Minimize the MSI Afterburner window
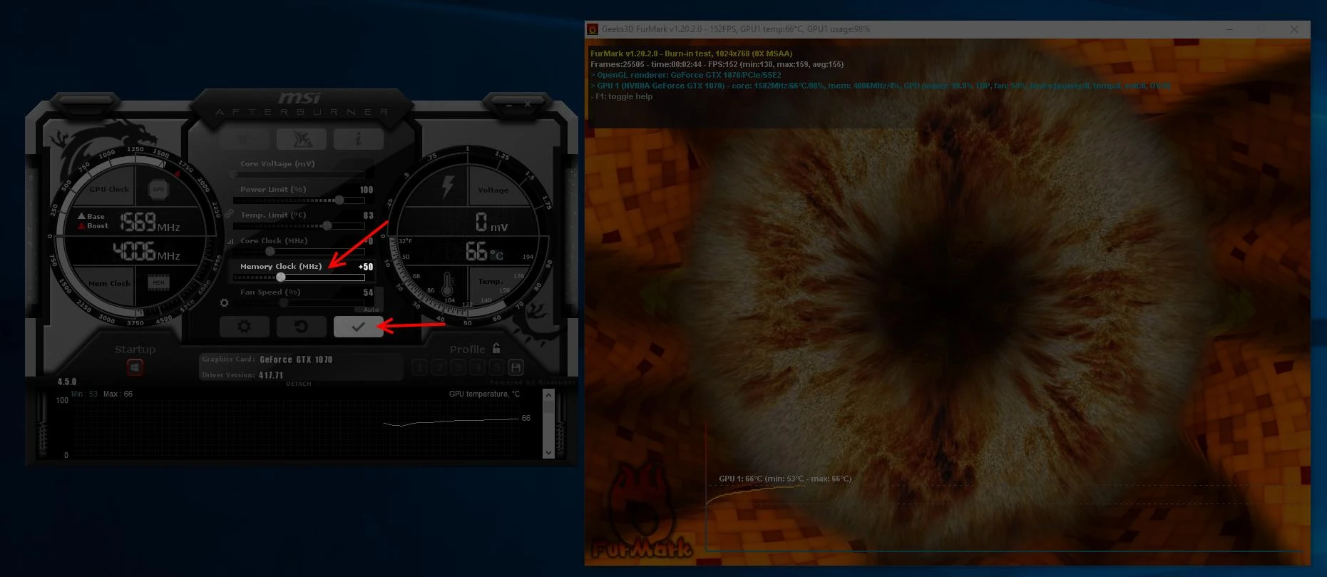Viewport: 1327px width, 577px height. (x=509, y=104)
